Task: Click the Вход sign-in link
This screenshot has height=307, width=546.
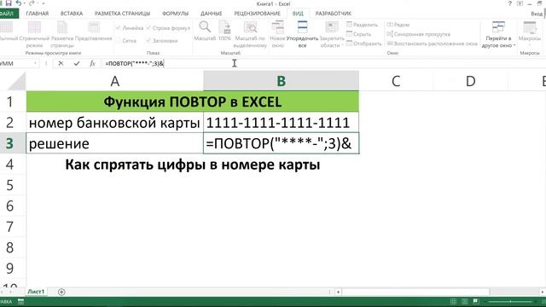Action: (x=537, y=14)
